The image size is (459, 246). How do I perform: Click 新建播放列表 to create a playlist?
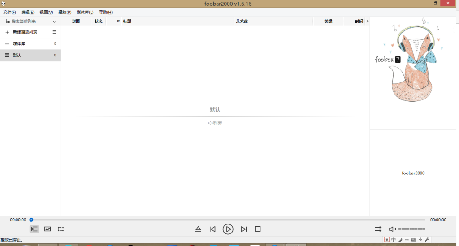[x=25, y=32]
